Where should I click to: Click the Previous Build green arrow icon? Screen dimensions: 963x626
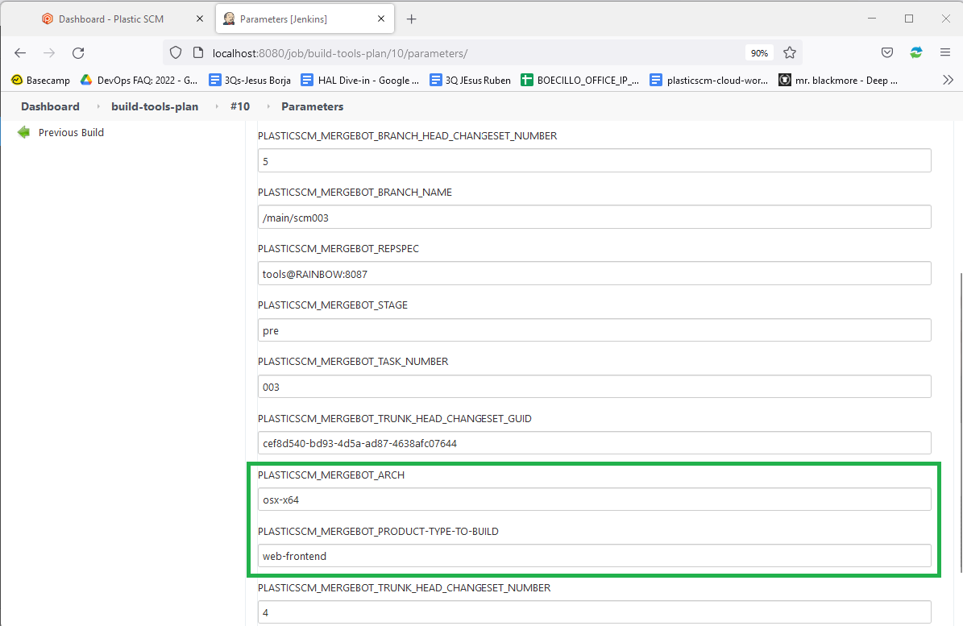click(x=24, y=133)
